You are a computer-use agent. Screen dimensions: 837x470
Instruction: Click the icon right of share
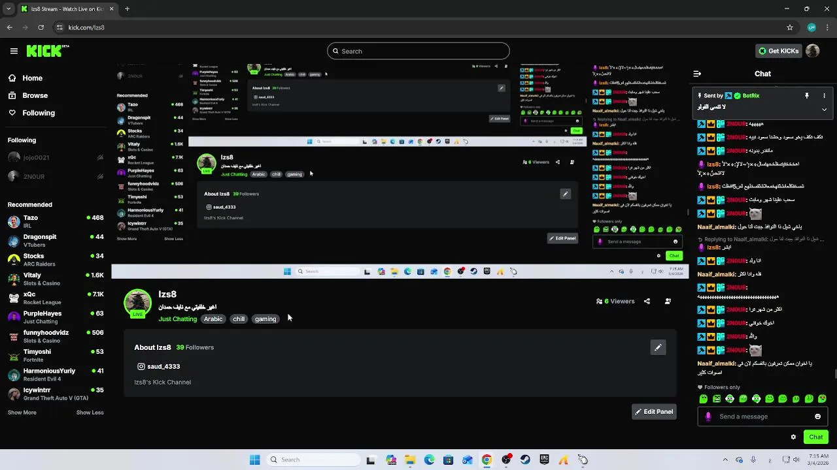coord(668,302)
